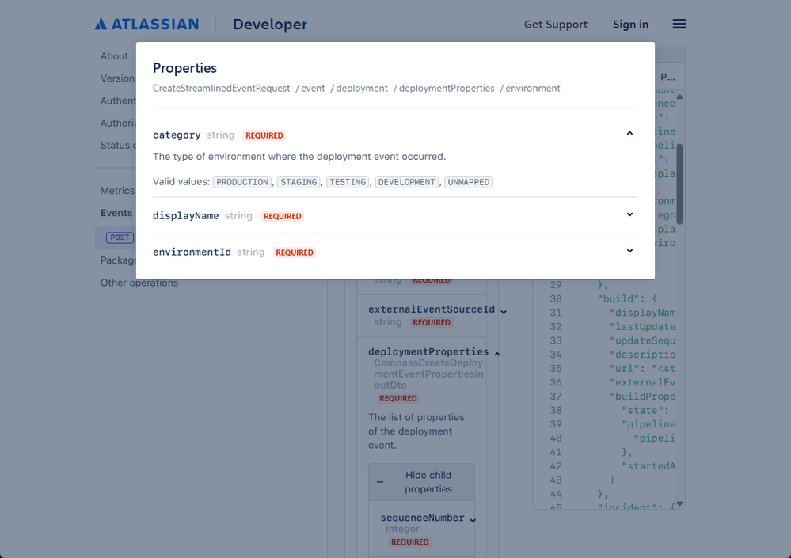Select the deploymentProperties breadcrumb
The height and width of the screenshot is (558, 791).
[x=447, y=88]
